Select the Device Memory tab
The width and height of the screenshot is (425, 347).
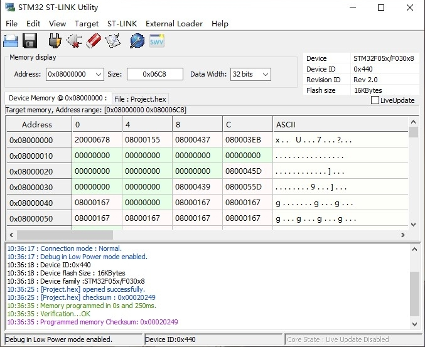(x=58, y=99)
